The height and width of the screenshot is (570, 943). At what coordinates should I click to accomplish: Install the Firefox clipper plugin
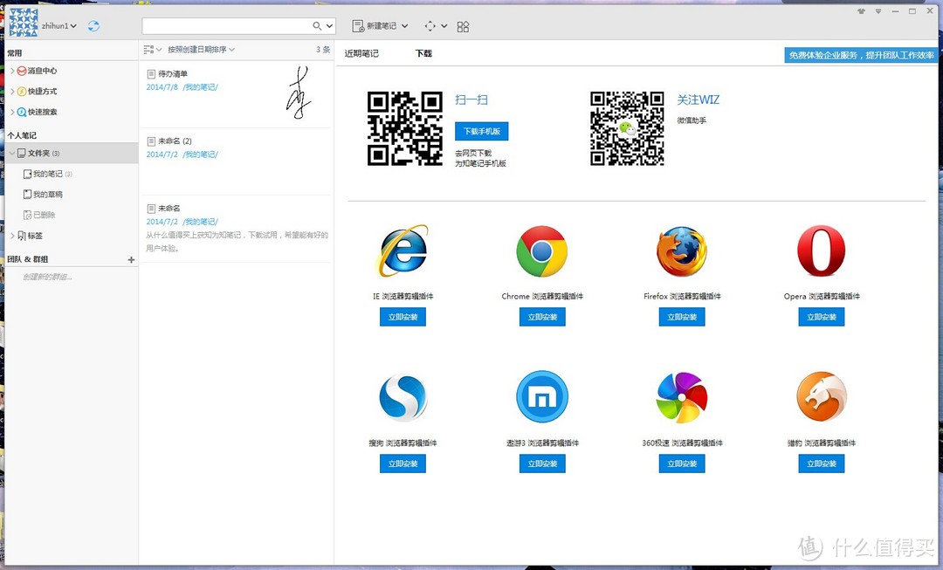click(x=682, y=317)
